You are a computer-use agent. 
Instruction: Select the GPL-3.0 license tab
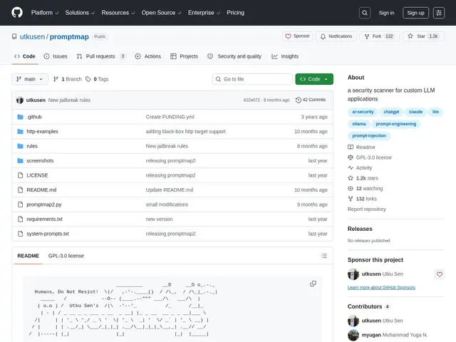pos(66,256)
